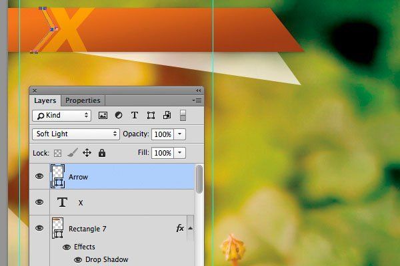Filter for shape layers icon
400x266 pixels.
(151, 115)
